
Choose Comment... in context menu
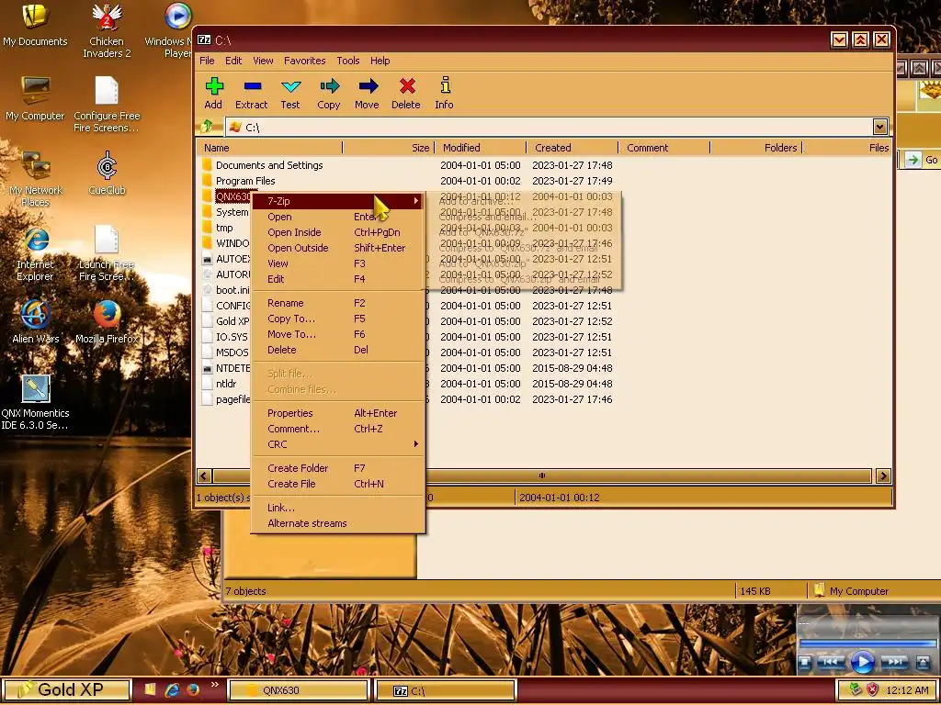pyautogui.click(x=338, y=429)
